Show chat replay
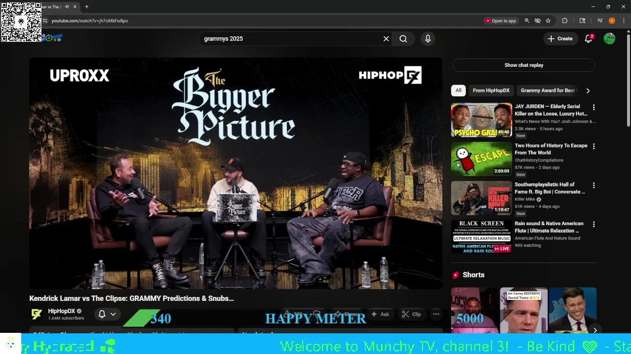The height and width of the screenshot is (354, 631). coord(524,65)
